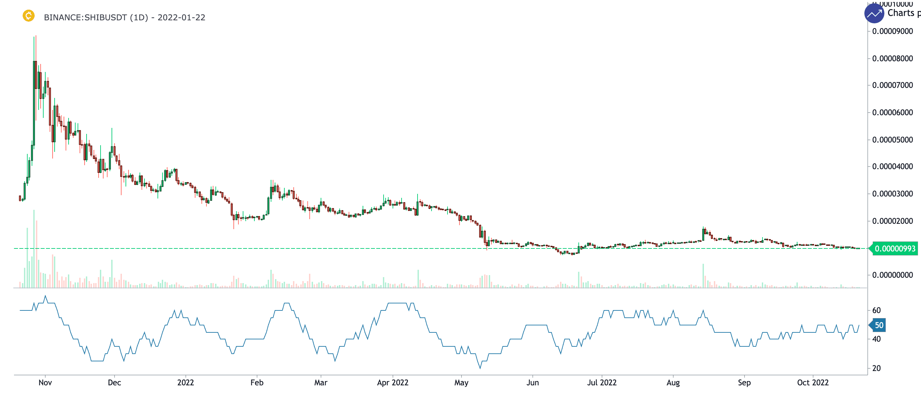Click the RSI 20 level label
921x397 pixels.
pyautogui.click(x=876, y=368)
